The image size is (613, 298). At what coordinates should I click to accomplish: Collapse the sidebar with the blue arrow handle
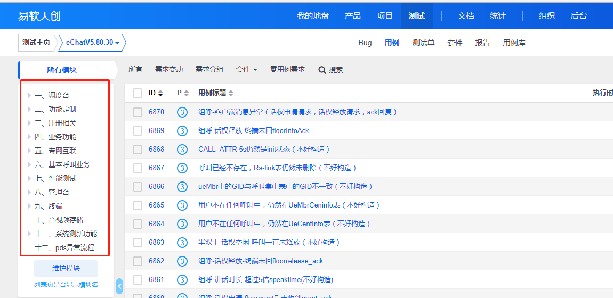pos(119,287)
